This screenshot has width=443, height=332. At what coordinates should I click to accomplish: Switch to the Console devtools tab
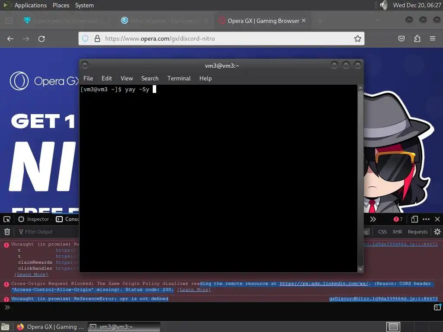pyautogui.click(x=67, y=219)
